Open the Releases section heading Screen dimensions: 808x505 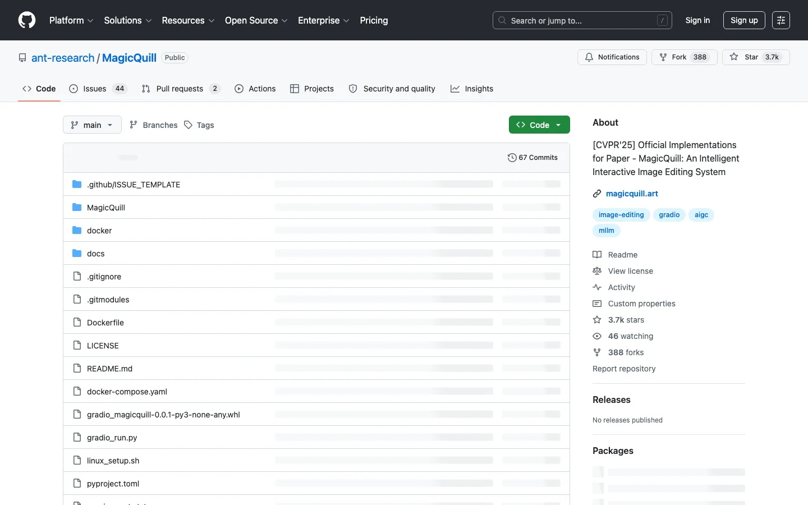[x=612, y=400]
